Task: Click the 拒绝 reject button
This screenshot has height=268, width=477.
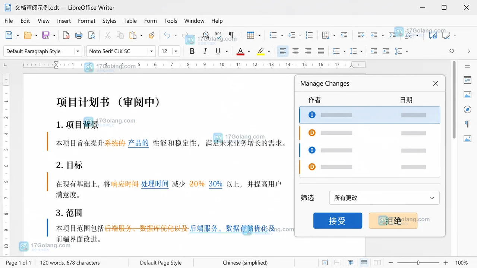Action: tap(393, 221)
